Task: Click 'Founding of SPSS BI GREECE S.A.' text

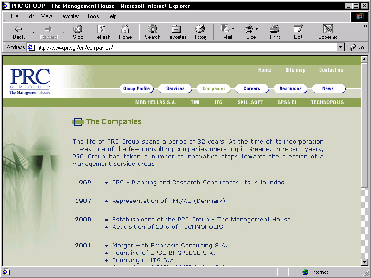Action: (164, 253)
